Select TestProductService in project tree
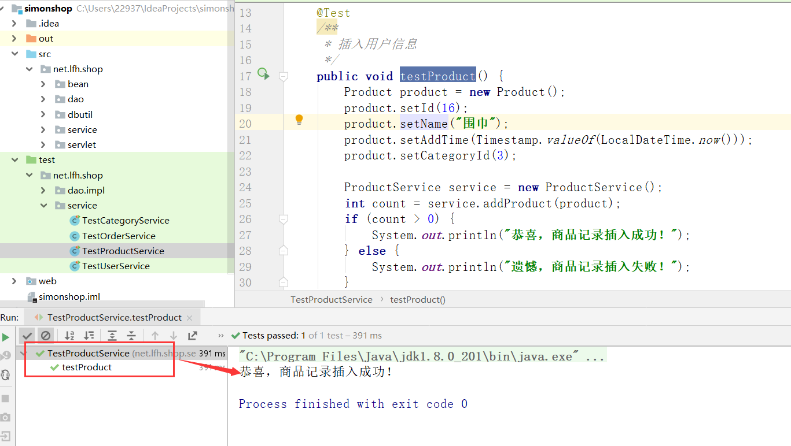 pyautogui.click(x=123, y=251)
